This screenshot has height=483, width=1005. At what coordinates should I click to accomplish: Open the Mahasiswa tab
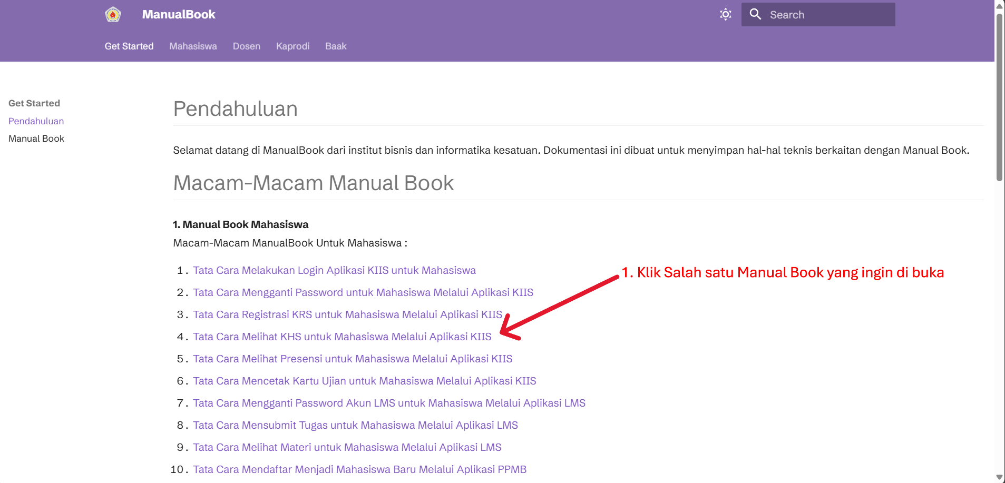coord(193,46)
